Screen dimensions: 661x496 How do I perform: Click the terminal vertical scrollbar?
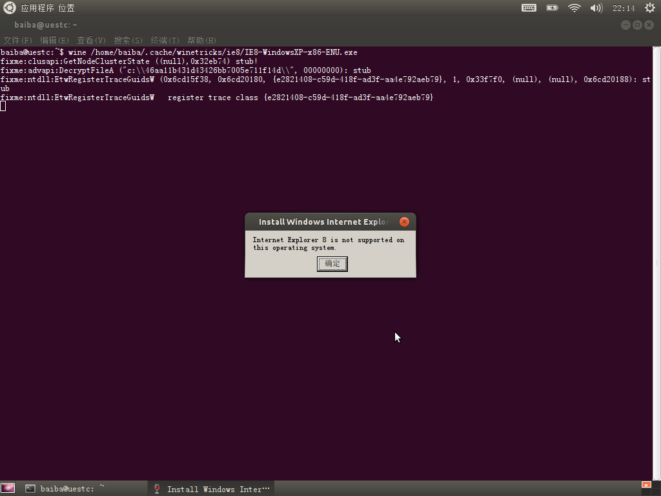656,263
